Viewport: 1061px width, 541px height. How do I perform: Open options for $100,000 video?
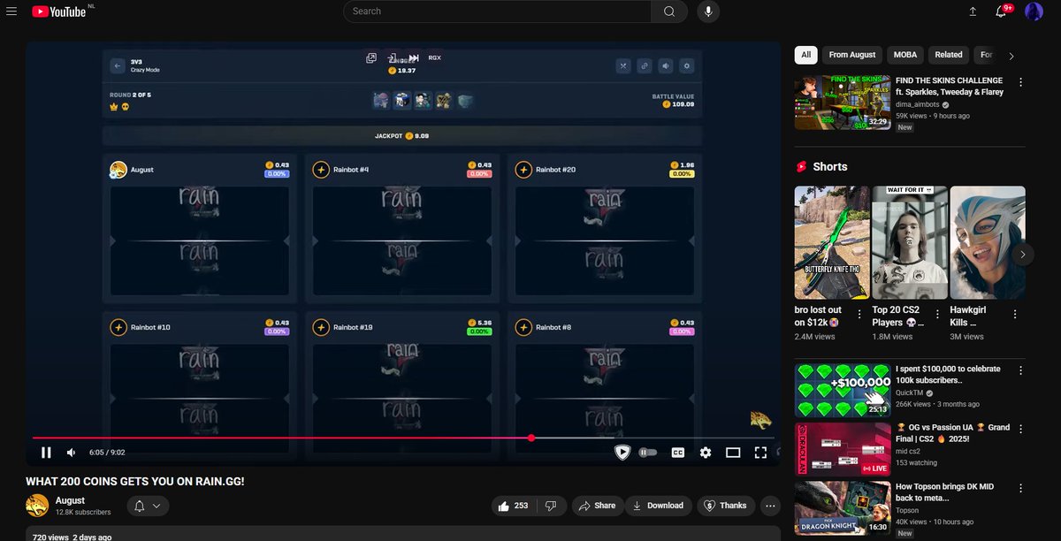(1020, 370)
